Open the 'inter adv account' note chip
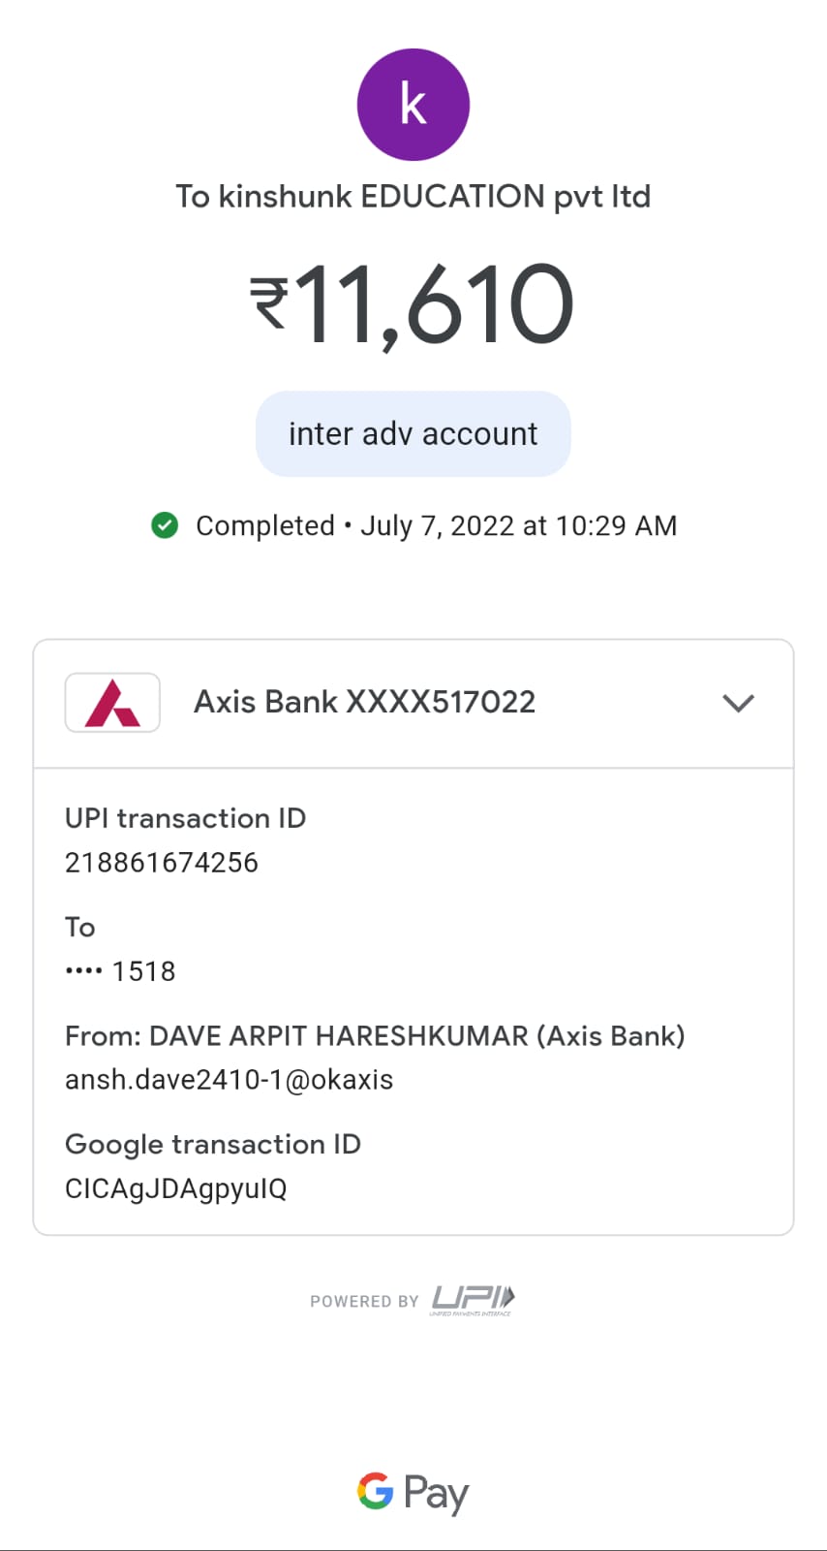Screen dimensions: 827x1551 413,434
